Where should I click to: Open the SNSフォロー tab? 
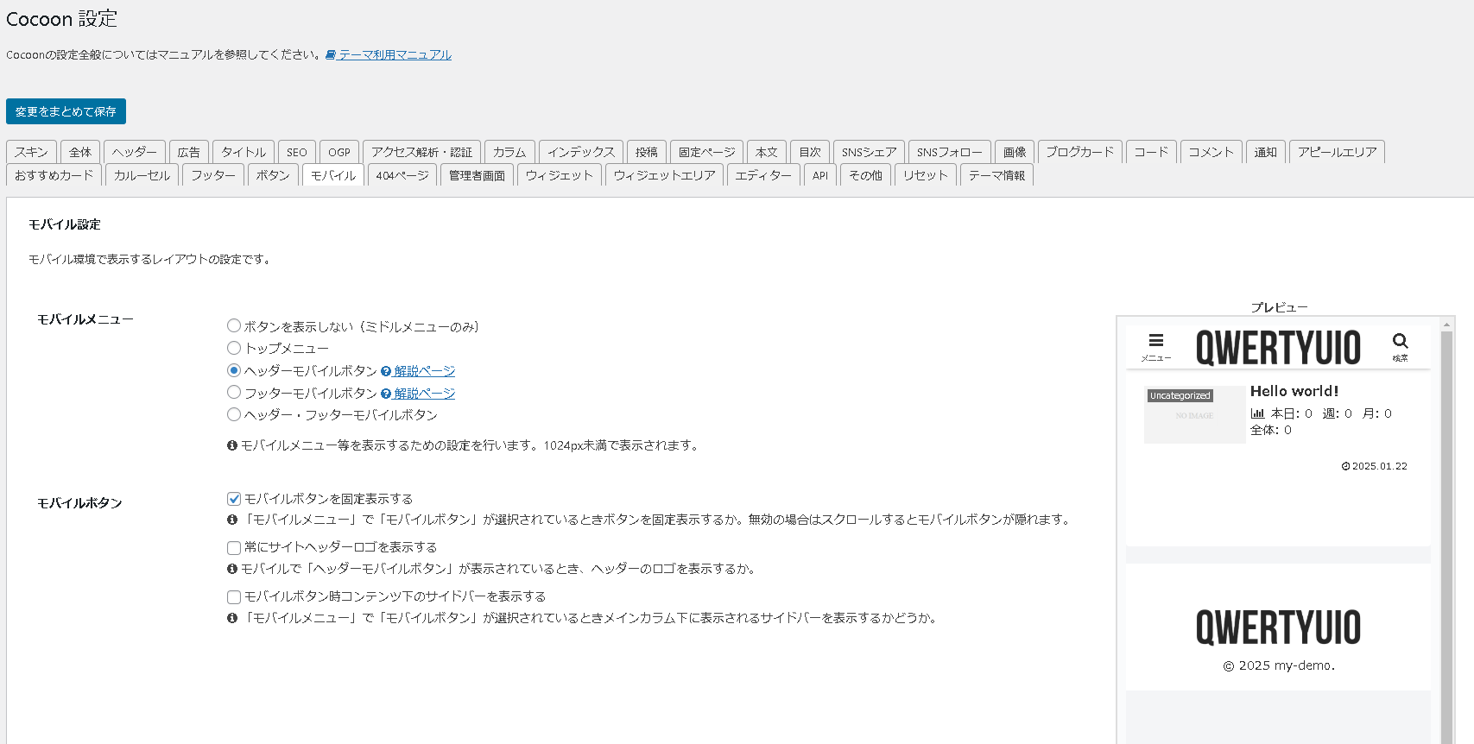(950, 152)
